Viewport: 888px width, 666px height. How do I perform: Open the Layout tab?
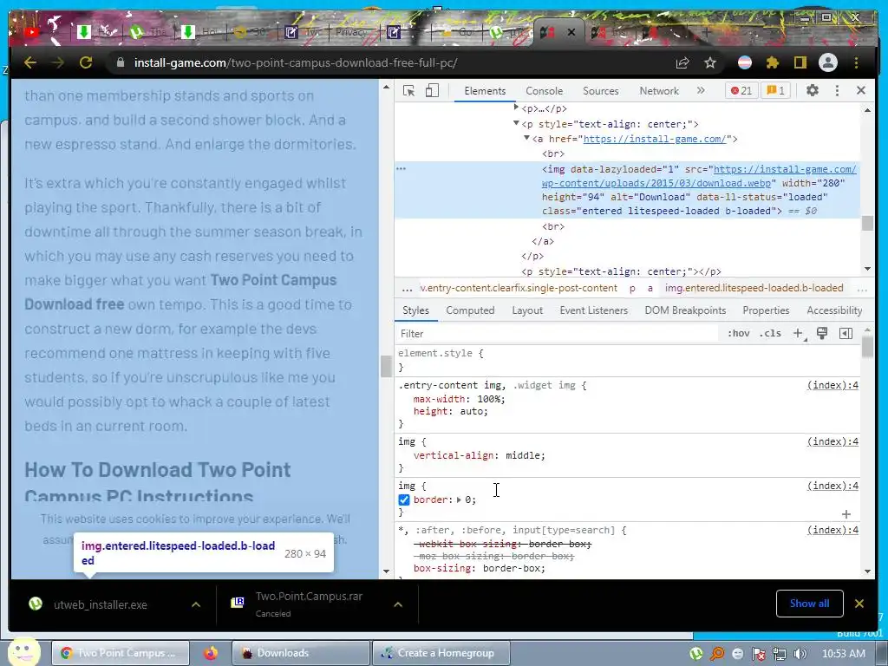click(x=527, y=310)
